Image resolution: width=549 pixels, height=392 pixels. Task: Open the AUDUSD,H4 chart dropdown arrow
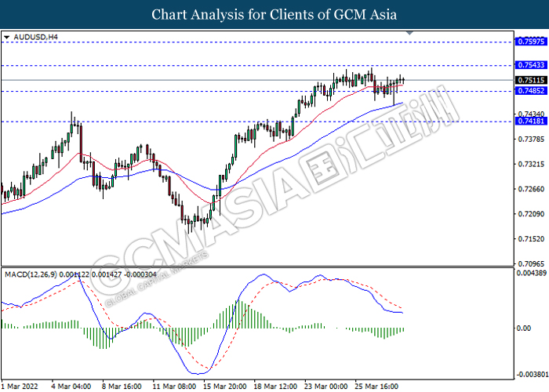(x=6, y=37)
